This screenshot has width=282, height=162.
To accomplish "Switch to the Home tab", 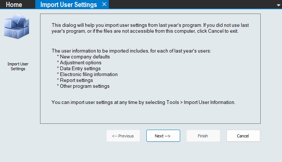I will pyautogui.click(x=14, y=5).
